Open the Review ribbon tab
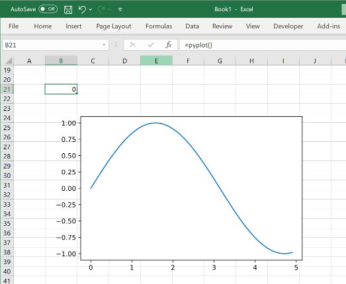 222,26
